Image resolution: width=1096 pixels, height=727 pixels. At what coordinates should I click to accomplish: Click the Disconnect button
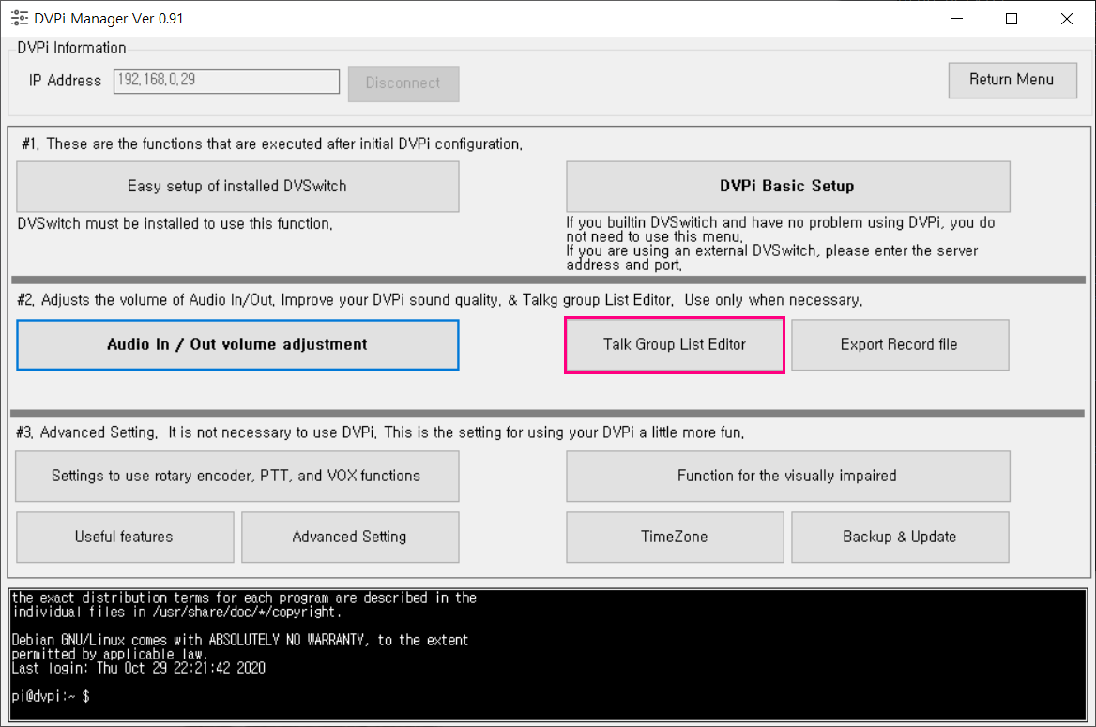[403, 83]
